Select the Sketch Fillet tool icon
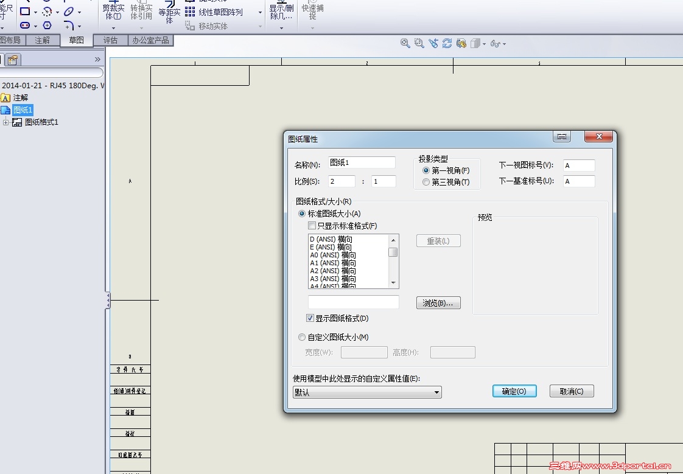 (69, 26)
